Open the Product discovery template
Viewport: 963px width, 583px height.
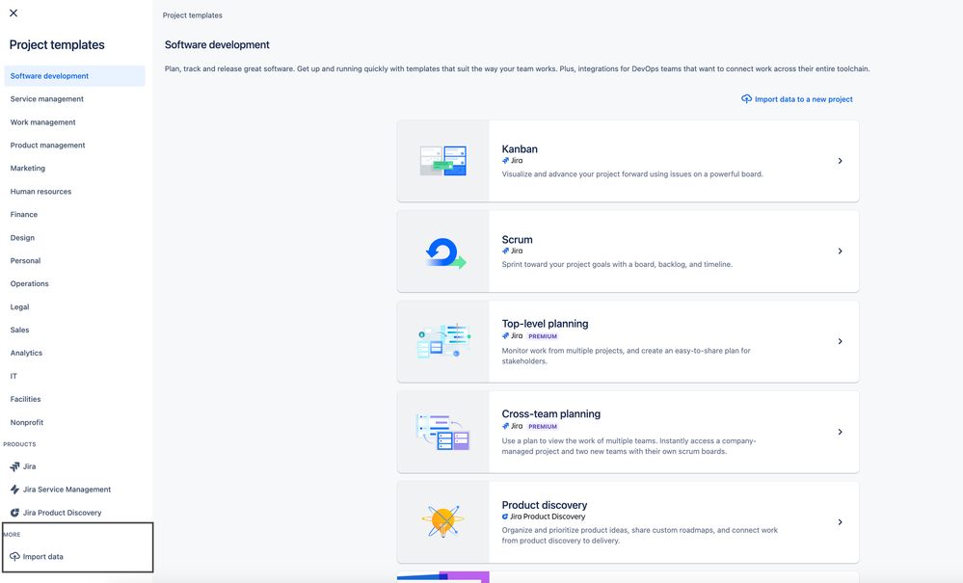628,522
